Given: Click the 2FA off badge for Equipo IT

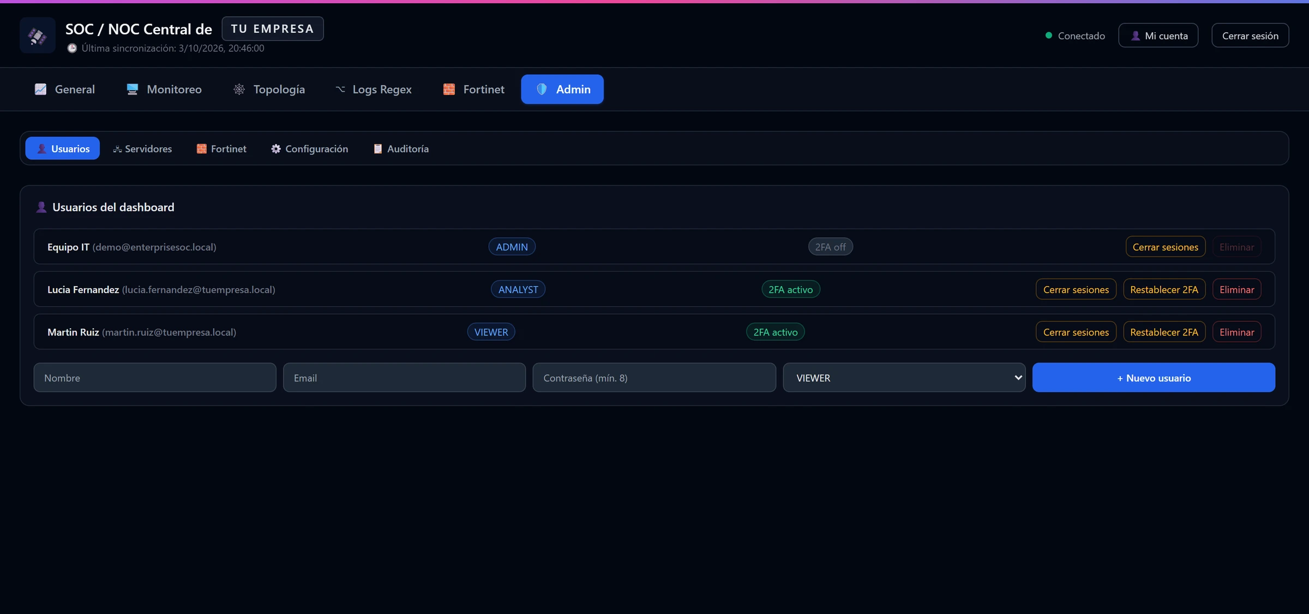Looking at the screenshot, I should pyautogui.click(x=830, y=246).
